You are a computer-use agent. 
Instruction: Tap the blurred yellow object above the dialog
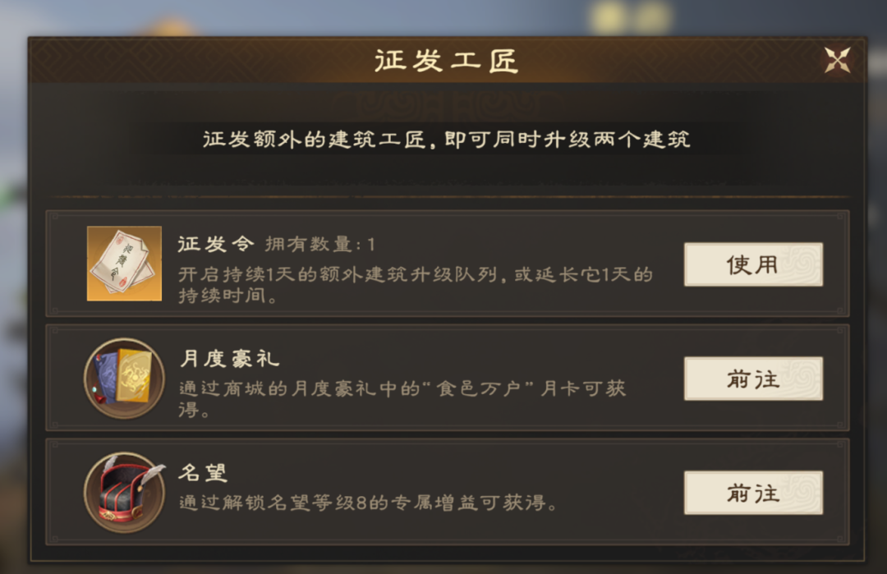point(631,16)
